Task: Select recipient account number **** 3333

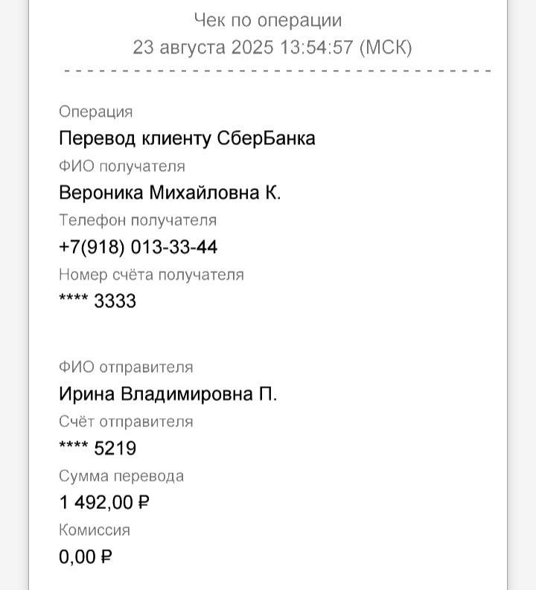Action: click(x=98, y=301)
